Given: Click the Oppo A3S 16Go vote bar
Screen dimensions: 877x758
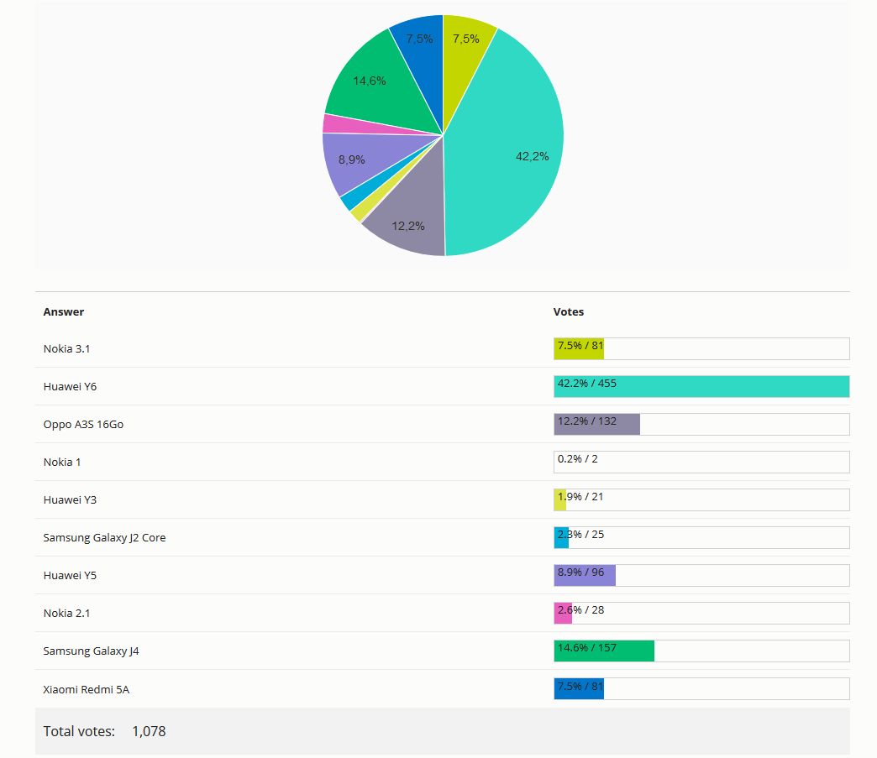Looking at the screenshot, I should (596, 424).
